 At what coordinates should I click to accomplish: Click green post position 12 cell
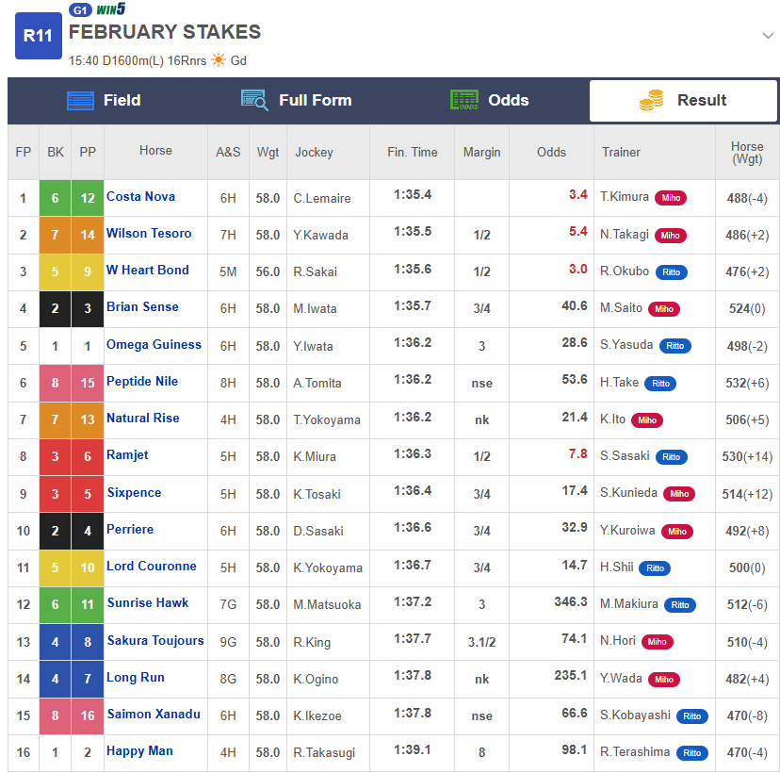click(x=88, y=198)
